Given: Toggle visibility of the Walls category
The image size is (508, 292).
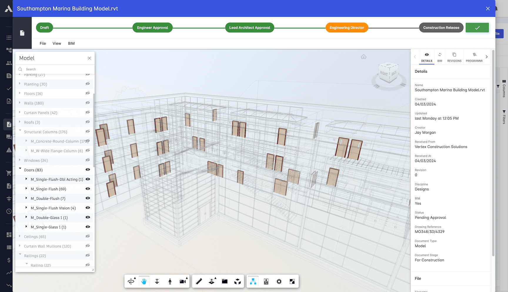Looking at the screenshot, I should [x=88, y=103].
